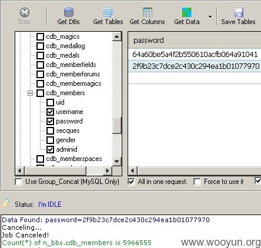Viewport: 261px width, 248px height.
Task: Click the data grid left scroll arrow
Action: point(133,171)
